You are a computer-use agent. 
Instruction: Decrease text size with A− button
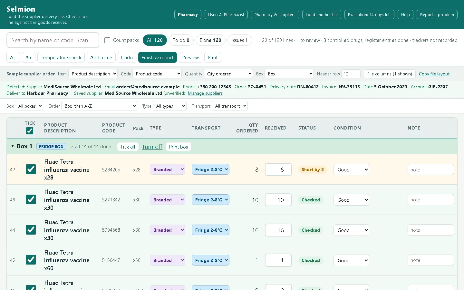click(x=13, y=57)
